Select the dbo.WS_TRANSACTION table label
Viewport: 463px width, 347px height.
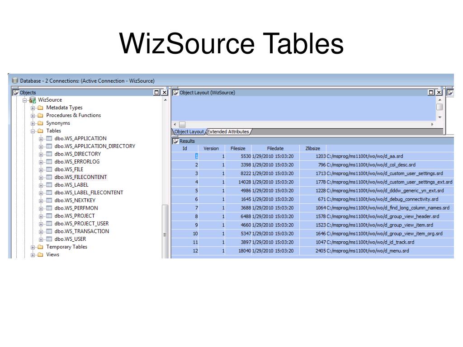(x=82, y=231)
